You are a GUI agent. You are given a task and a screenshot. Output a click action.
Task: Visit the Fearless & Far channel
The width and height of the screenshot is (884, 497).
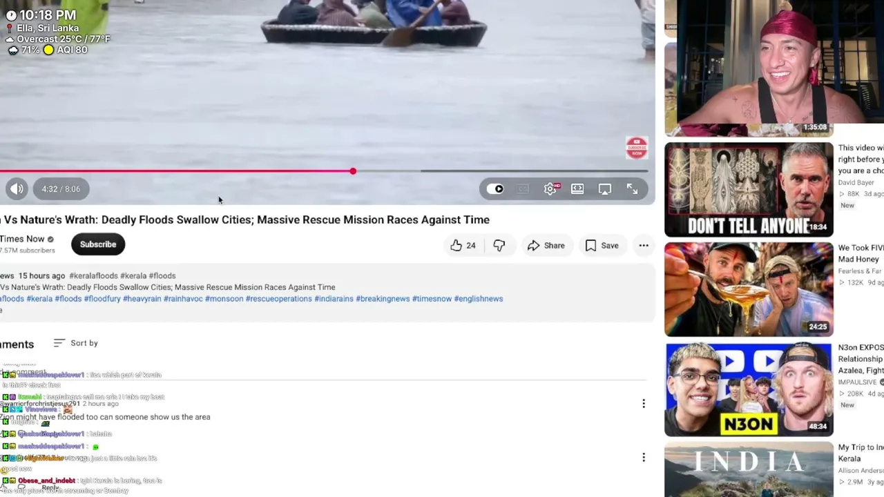(861, 271)
